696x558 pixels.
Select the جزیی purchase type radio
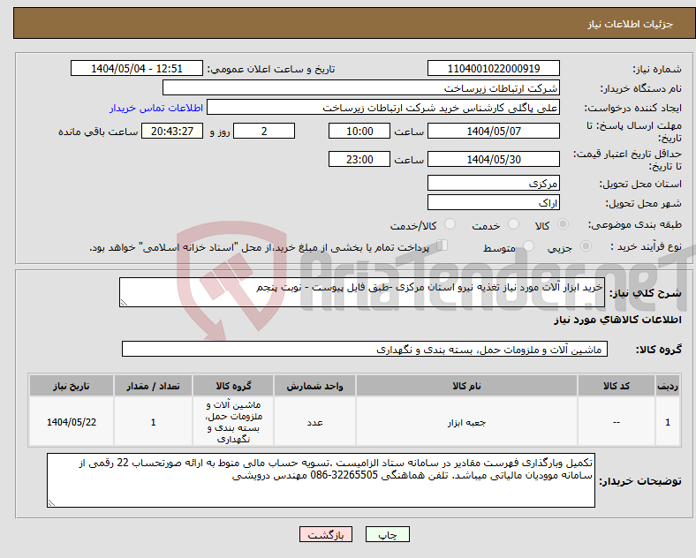point(586,245)
